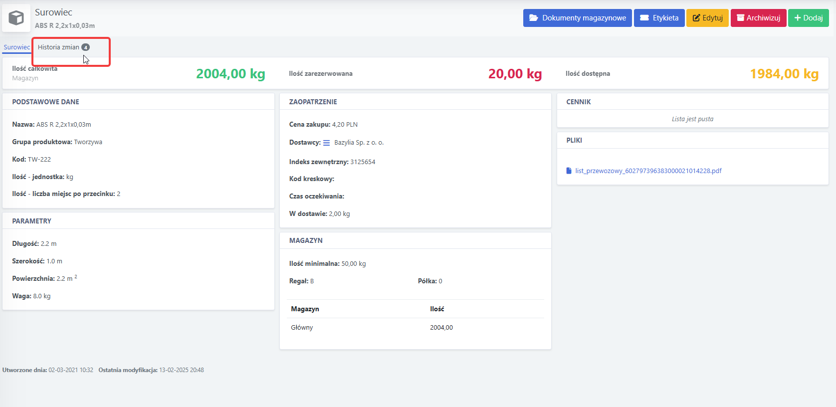Image resolution: width=836 pixels, height=407 pixels.
Task: Click the folder icon in Dokumenty magazynowe
Action: [533, 18]
